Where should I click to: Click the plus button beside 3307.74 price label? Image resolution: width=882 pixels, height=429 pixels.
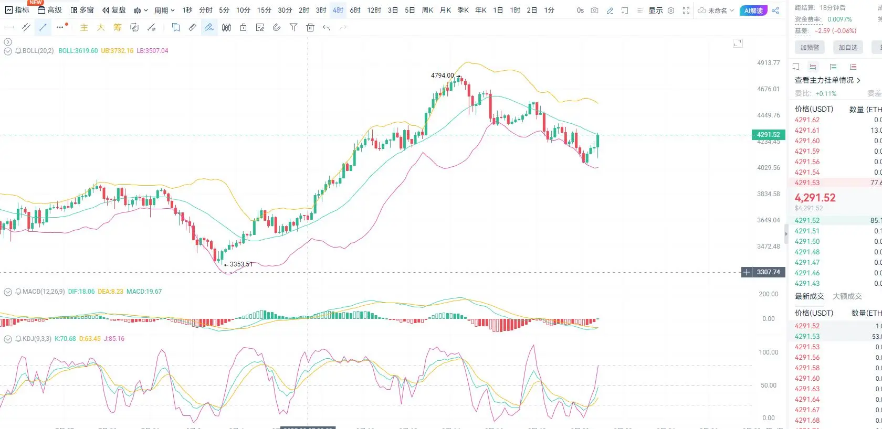coord(747,272)
